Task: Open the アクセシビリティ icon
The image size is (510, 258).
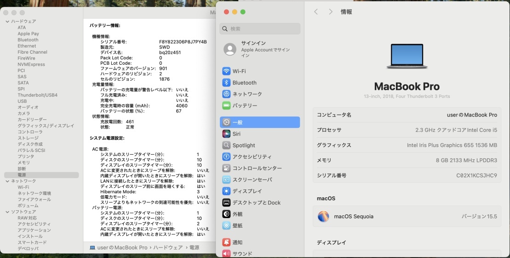Action: click(226, 157)
